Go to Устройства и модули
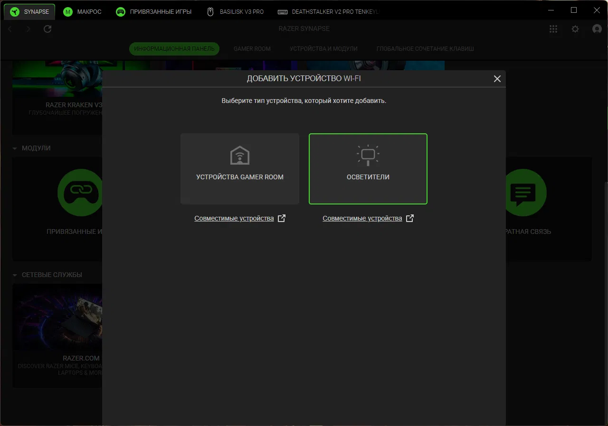Viewport: 608px width, 426px height. [323, 48]
